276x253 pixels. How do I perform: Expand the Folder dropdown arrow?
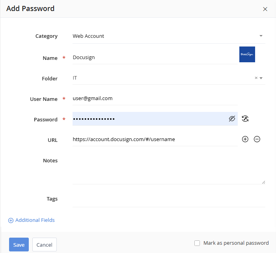(x=261, y=78)
